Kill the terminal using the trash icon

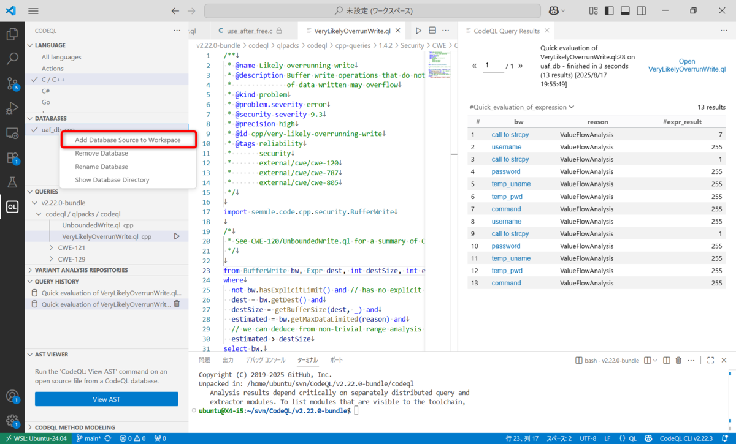click(x=678, y=360)
